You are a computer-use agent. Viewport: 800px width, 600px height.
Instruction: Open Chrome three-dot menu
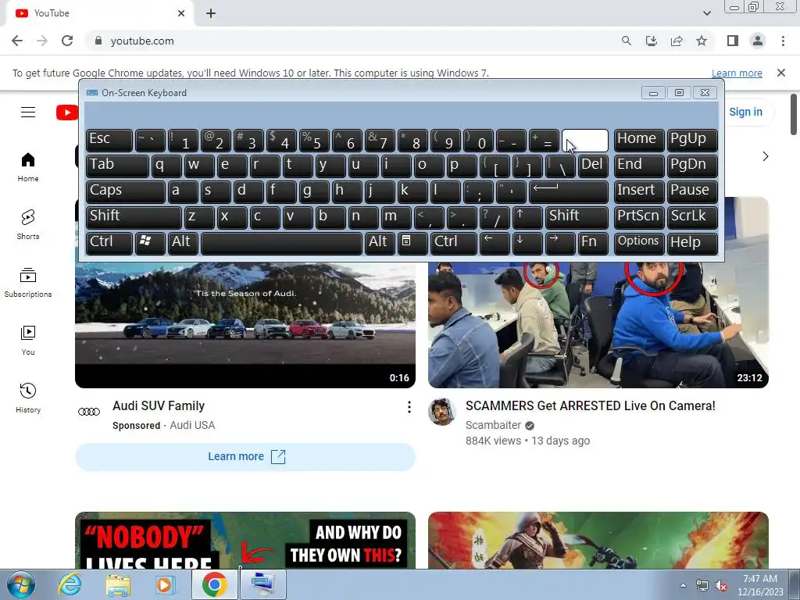tap(783, 41)
